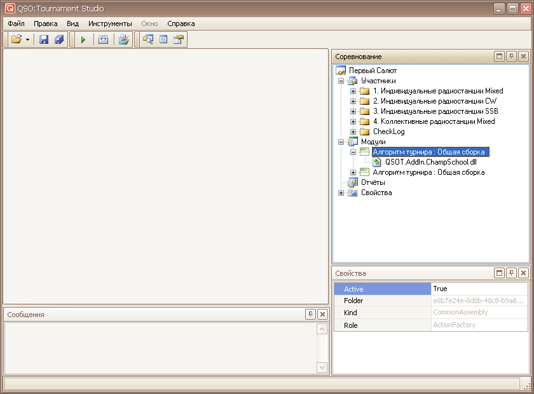Open the Инструменты menu
This screenshot has height=394, width=534.
(x=110, y=24)
